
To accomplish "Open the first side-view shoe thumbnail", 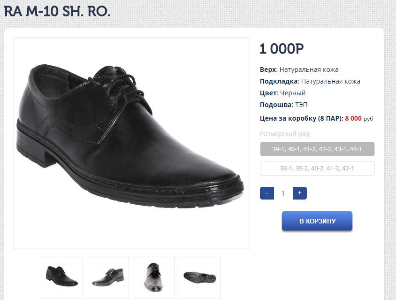I will pos(62,276).
